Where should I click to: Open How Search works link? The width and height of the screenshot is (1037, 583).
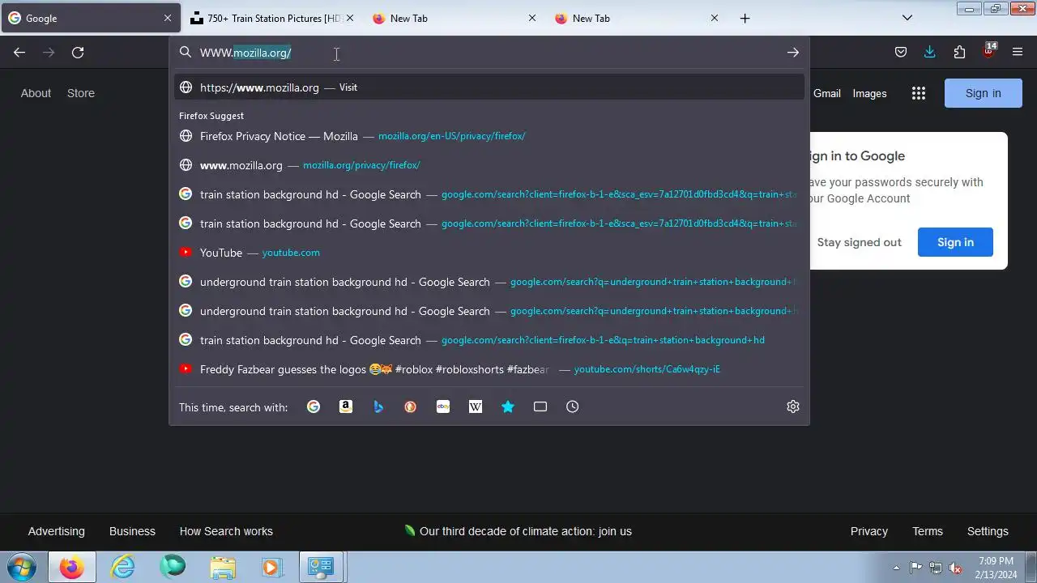226,531
